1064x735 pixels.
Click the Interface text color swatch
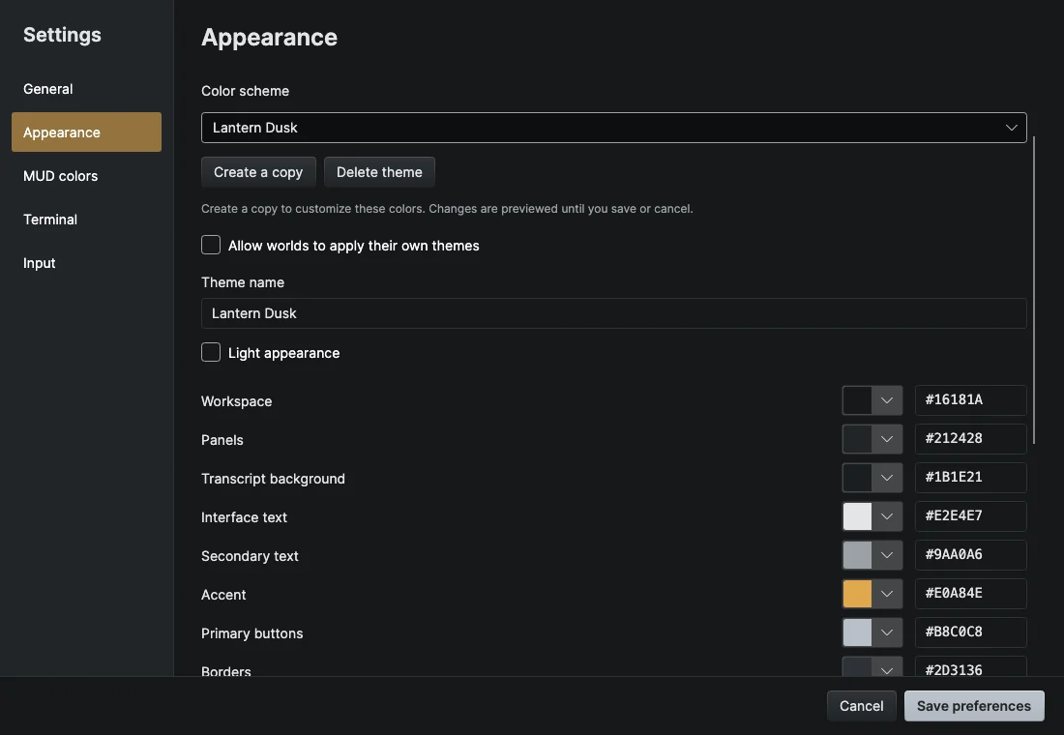click(x=857, y=516)
